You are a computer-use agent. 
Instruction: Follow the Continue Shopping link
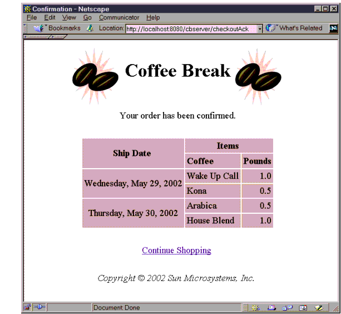[x=176, y=250]
